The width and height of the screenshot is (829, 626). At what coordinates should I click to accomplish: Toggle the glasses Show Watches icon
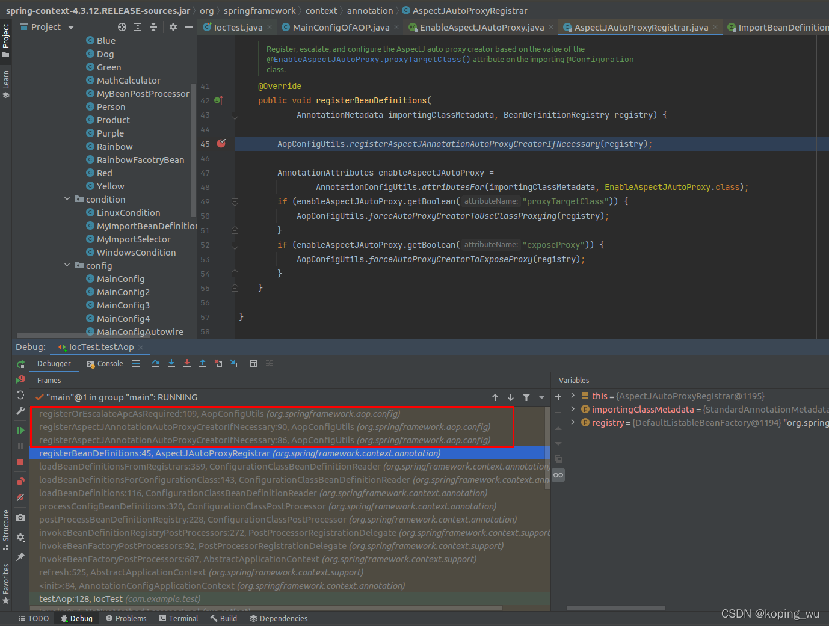pos(558,475)
